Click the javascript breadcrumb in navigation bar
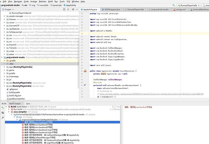This screenshot has height=144, width=209. (x=56, y=5)
